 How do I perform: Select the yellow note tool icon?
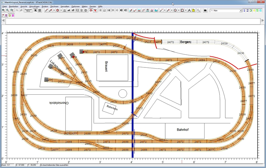pyautogui.click(x=193, y=10)
